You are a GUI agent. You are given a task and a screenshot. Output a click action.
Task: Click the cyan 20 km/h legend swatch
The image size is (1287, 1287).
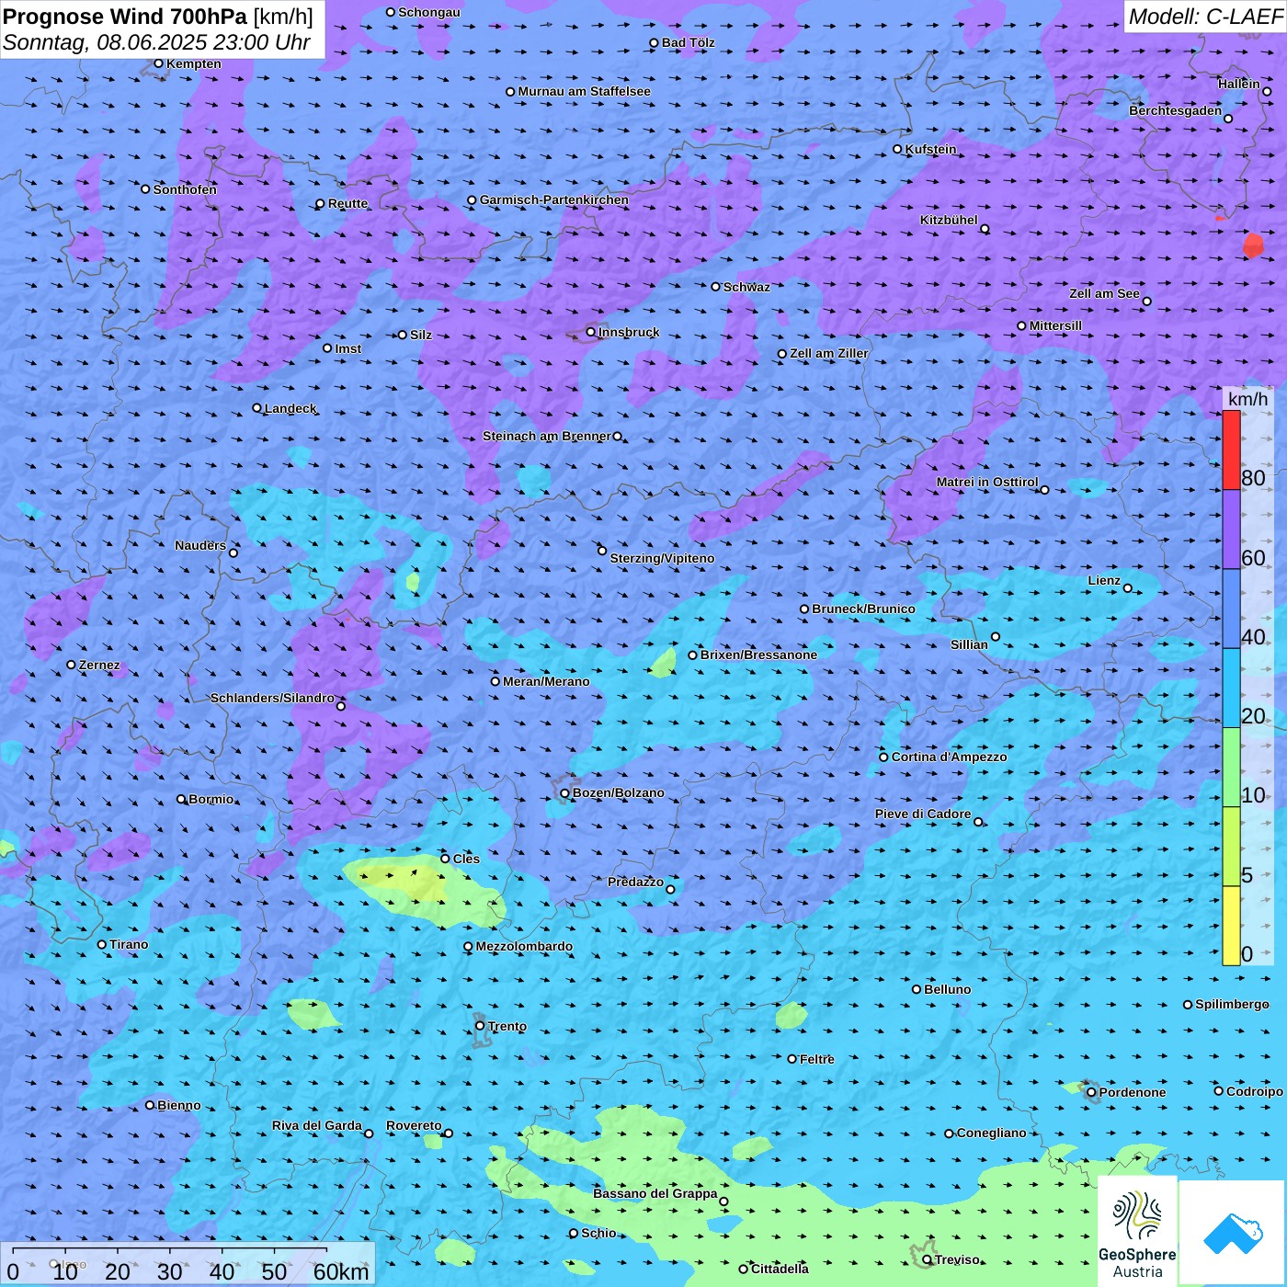click(x=1231, y=689)
